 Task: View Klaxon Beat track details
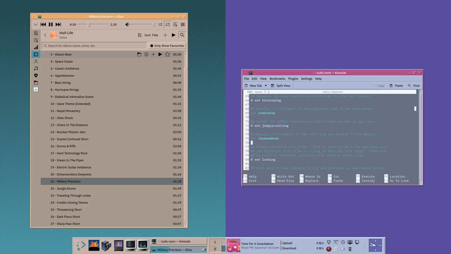tap(146, 54)
